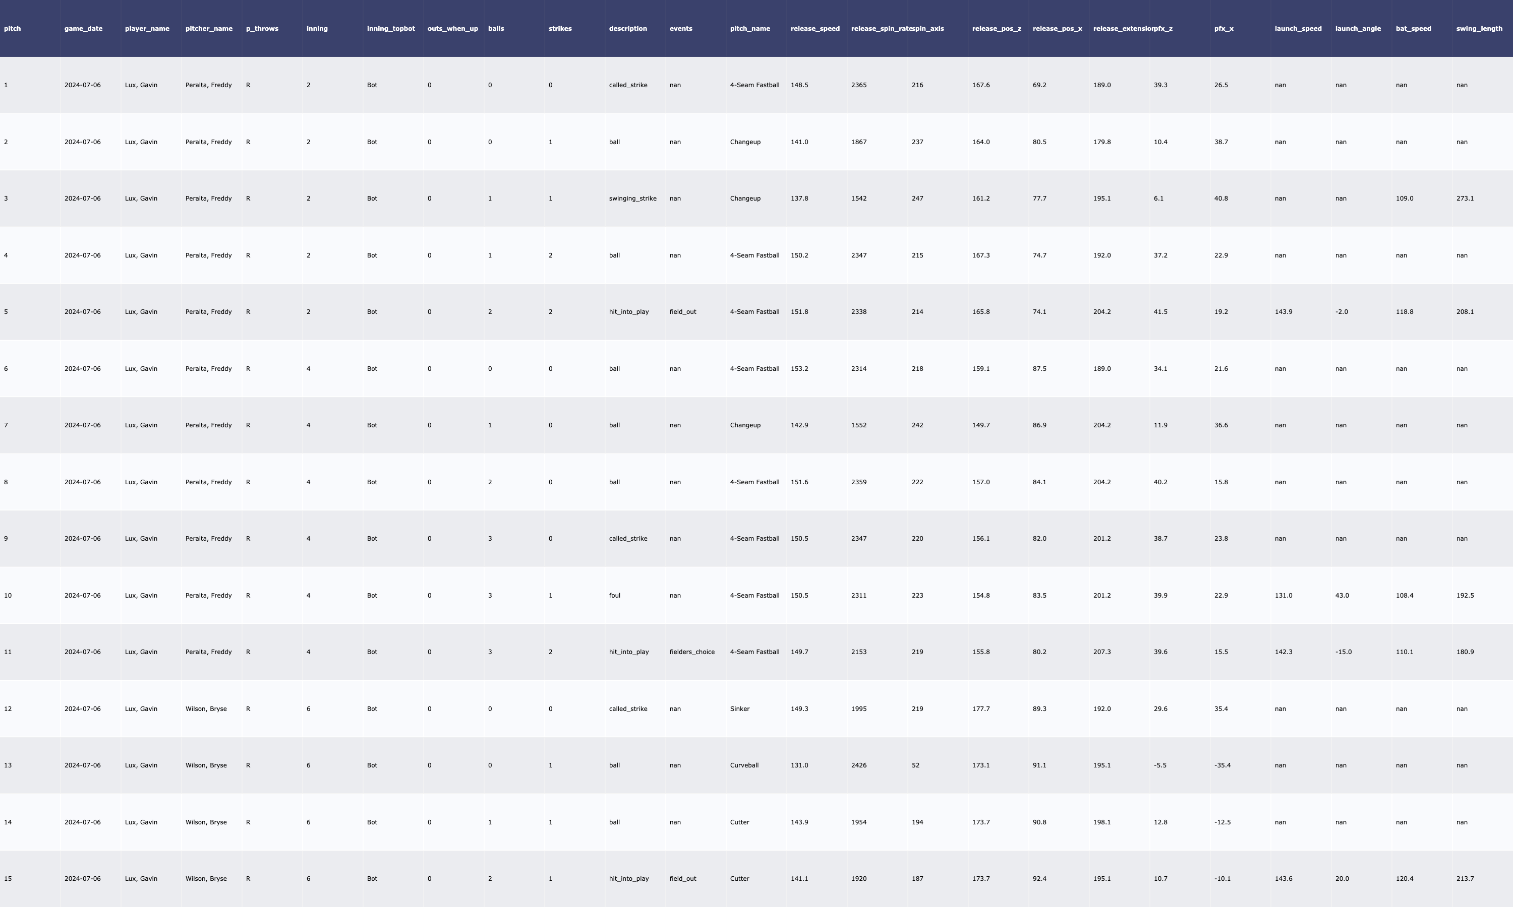
Task: Click the game_date column header
Action: [x=83, y=29]
